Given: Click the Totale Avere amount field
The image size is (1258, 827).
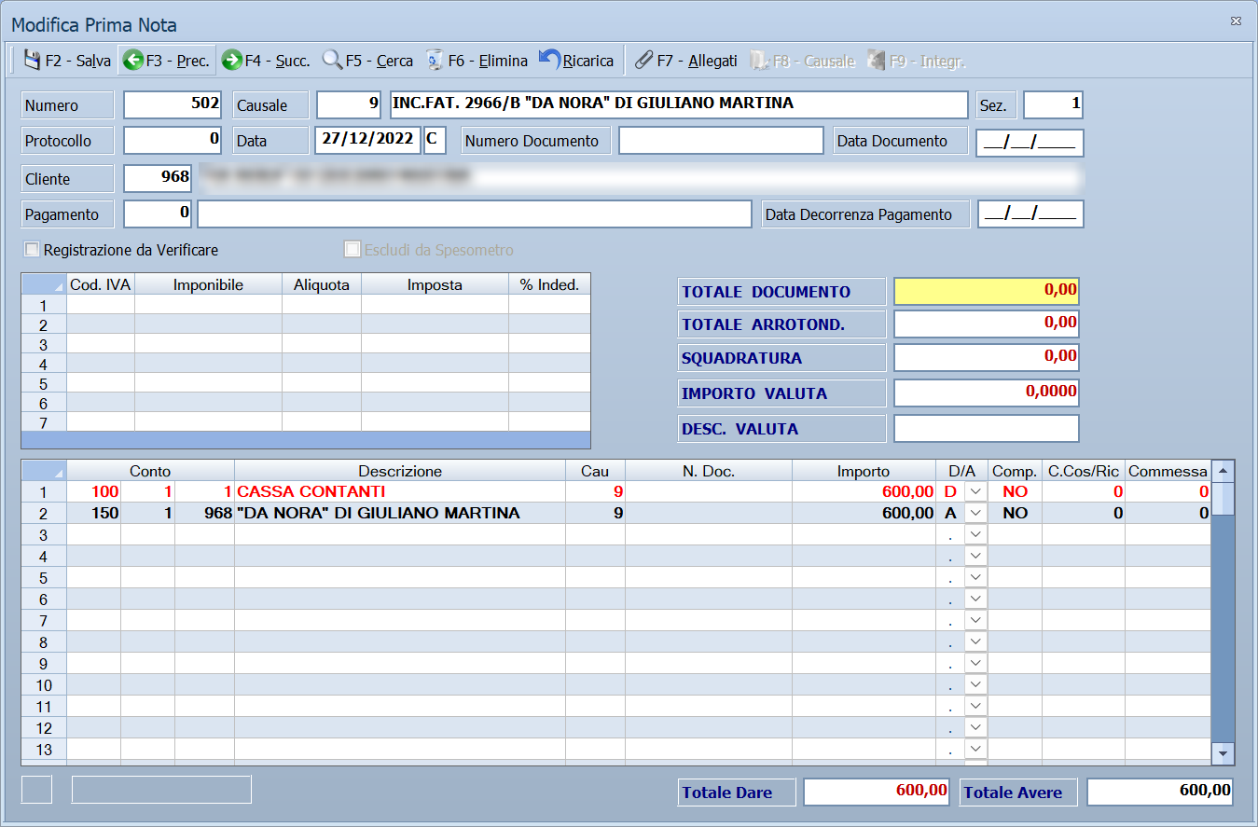Looking at the screenshot, I should pyautogui.click(x=1160, y=792).
